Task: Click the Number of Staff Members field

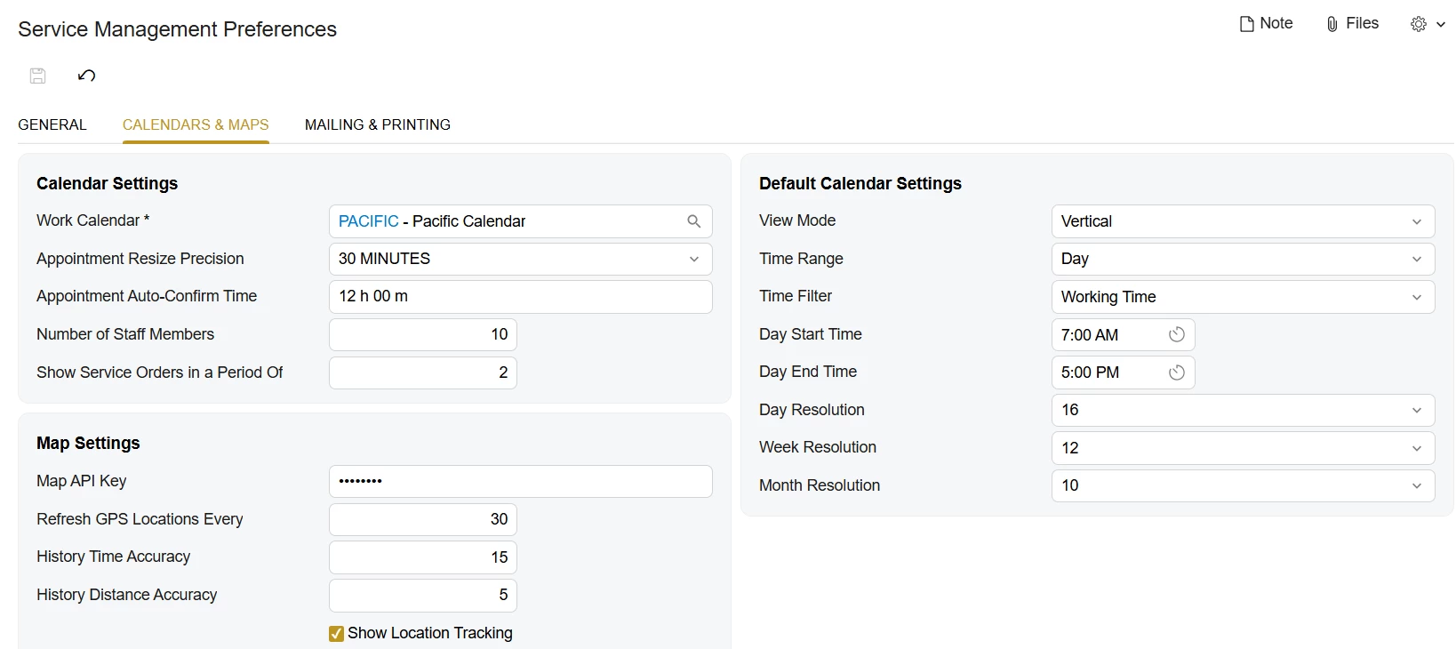Action: (422, 334)
